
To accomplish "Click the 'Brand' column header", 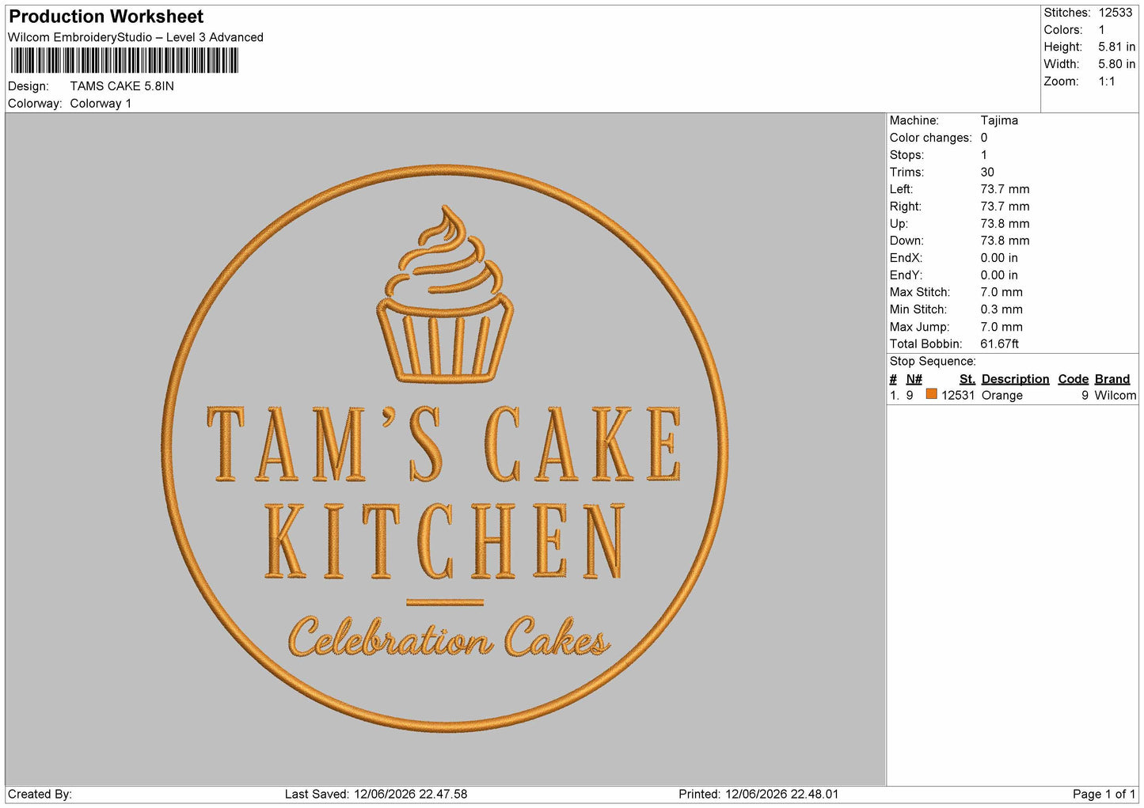I will click(x=1112, y=379).
